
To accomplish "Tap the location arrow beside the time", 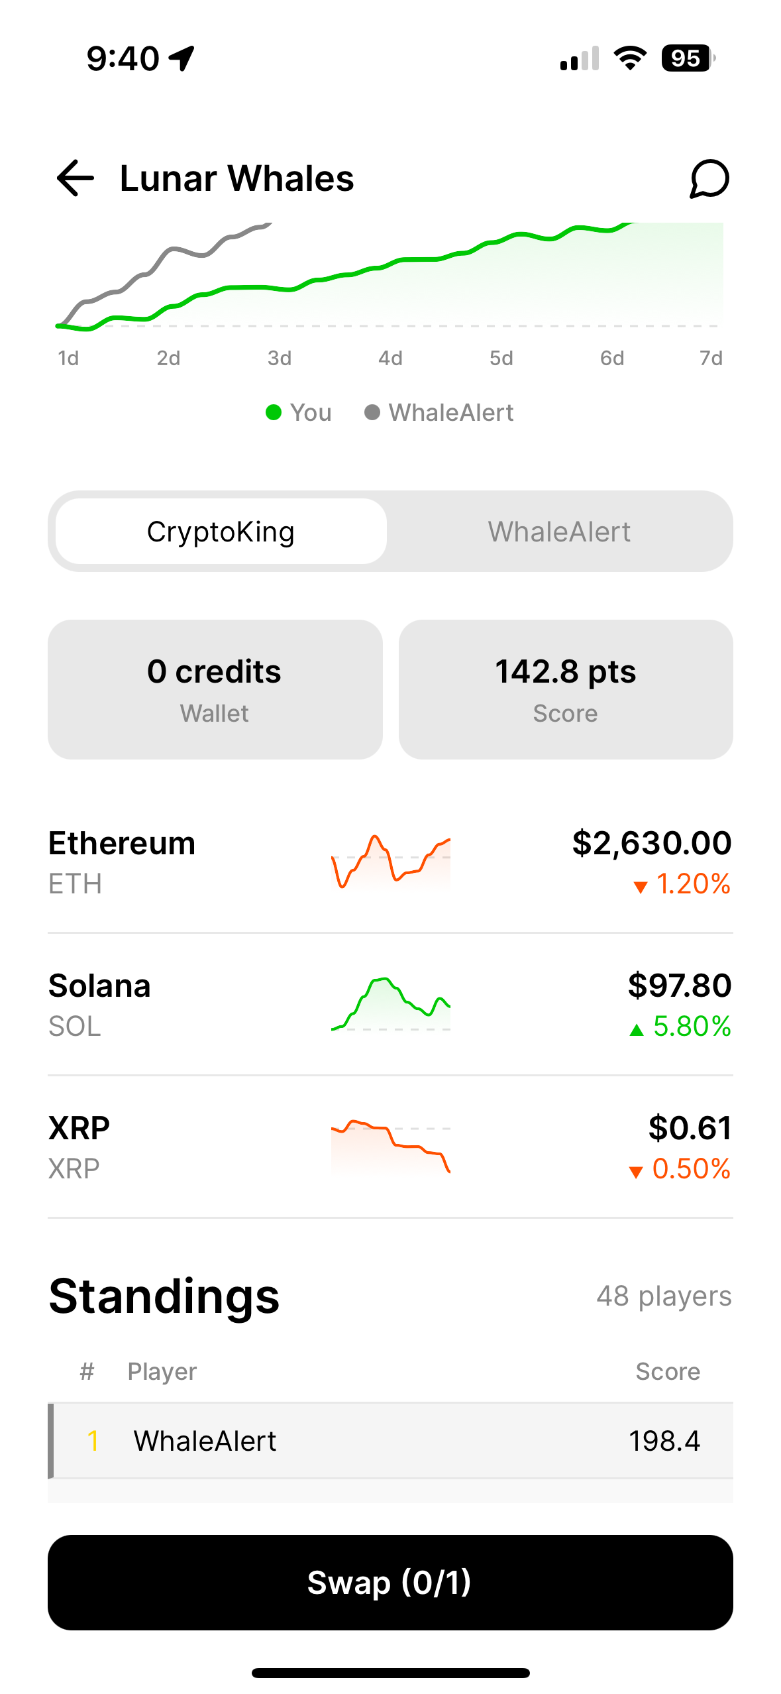I will coord(182,58).
